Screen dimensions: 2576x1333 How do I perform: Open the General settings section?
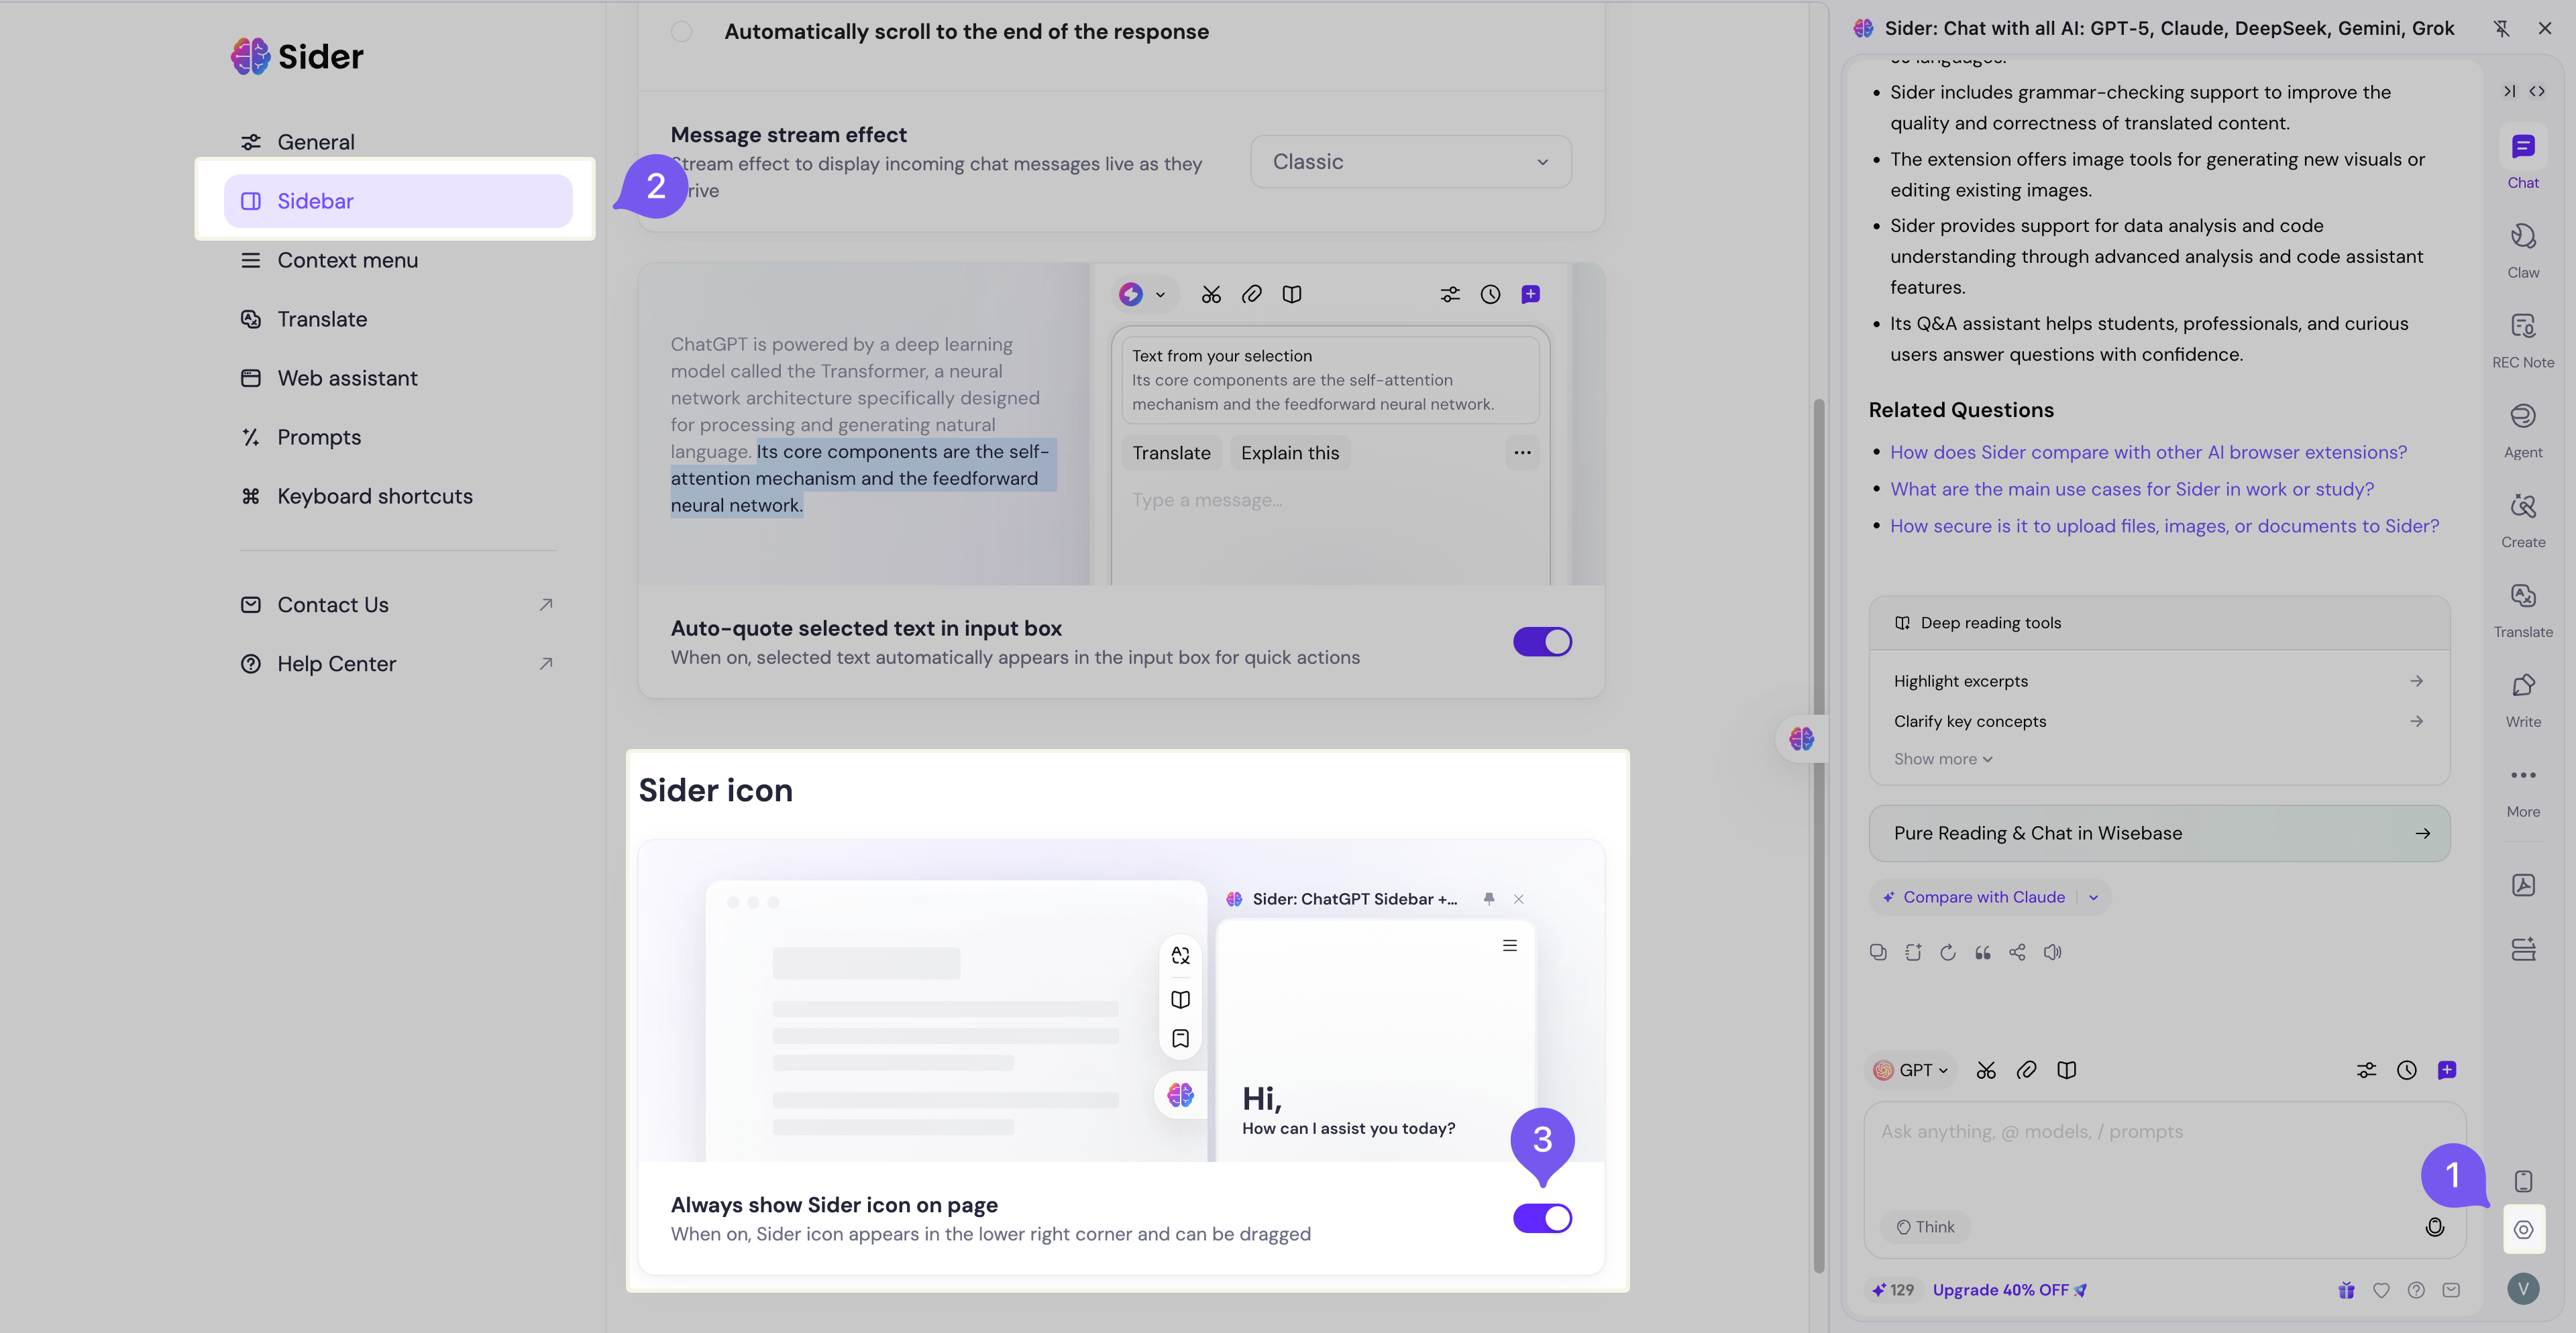[398, 142]
